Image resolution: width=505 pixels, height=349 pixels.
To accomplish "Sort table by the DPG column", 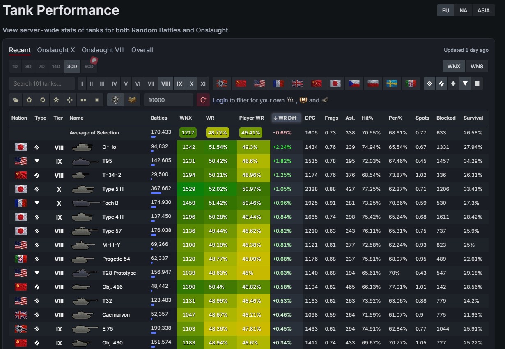I will [x=310, y=118].
